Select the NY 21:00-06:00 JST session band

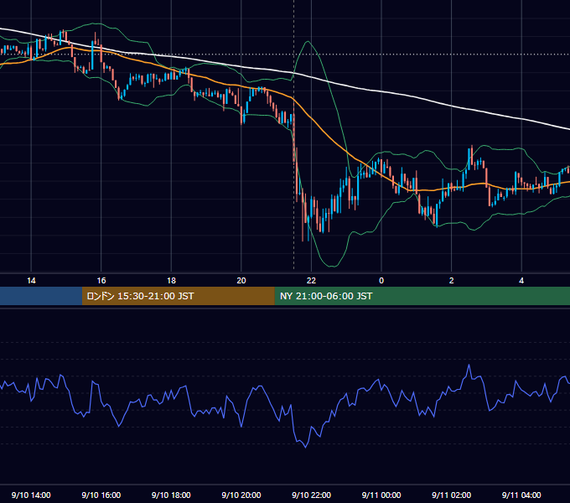click(422, 296)
